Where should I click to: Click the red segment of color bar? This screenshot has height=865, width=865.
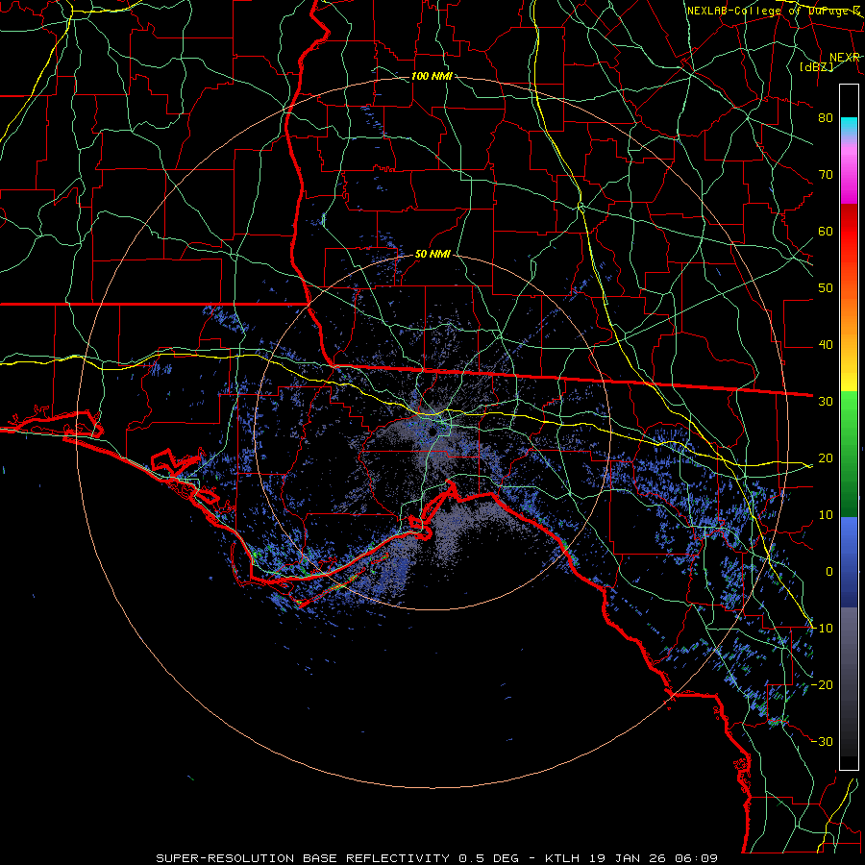tap(849, 232)
